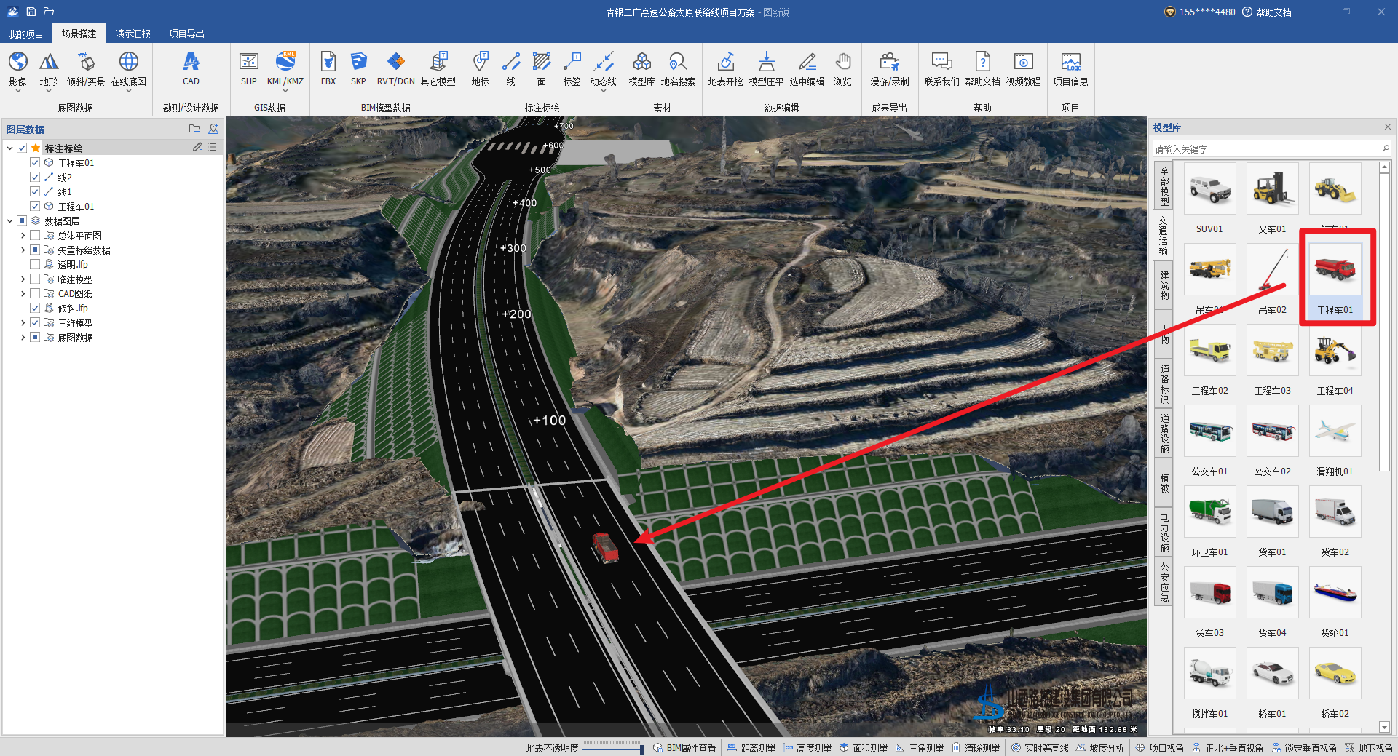Open the 项目导出 ribbon tab
1398x756 pixels.
pyautogui.click(x=186, y=33)
